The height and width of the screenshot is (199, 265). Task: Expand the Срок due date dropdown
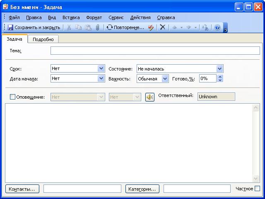tap(101, 68)
